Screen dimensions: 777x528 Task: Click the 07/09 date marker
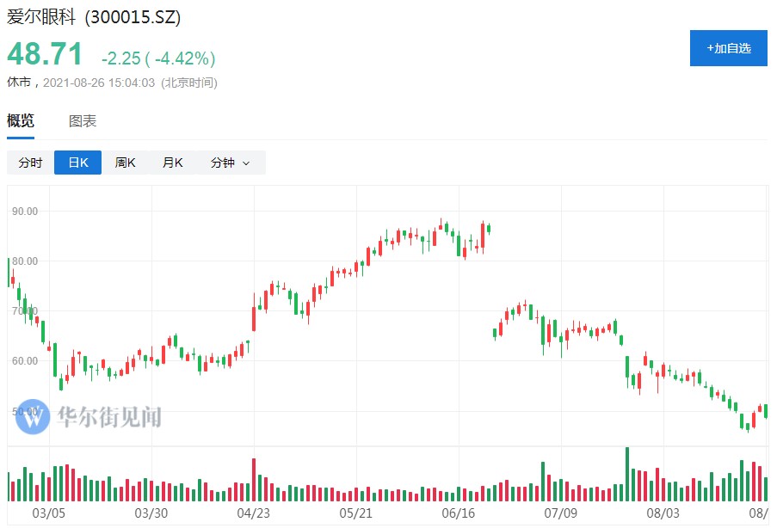click(x=561, y=513)
